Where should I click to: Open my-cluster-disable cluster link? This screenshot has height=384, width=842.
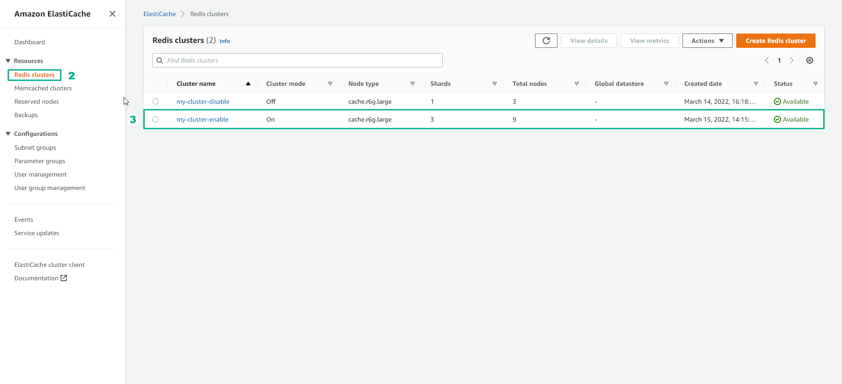pos(203,101)
